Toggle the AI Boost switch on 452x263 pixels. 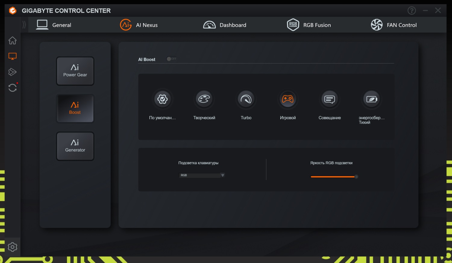[x=171, y=59]
